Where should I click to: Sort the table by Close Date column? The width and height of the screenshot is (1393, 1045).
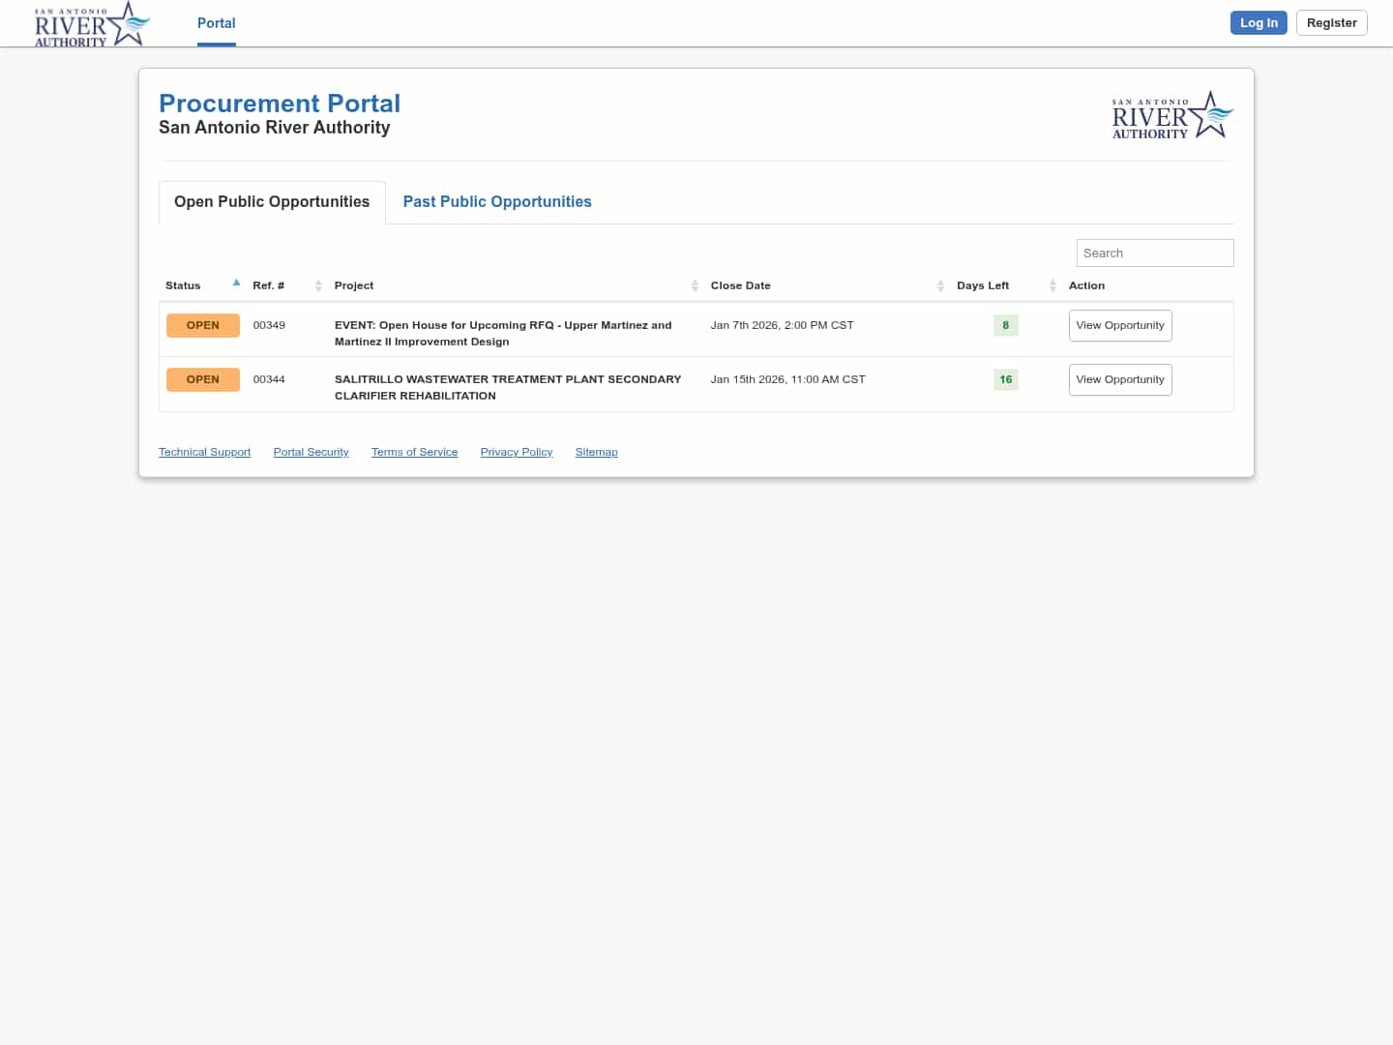(x=940, y=285)
